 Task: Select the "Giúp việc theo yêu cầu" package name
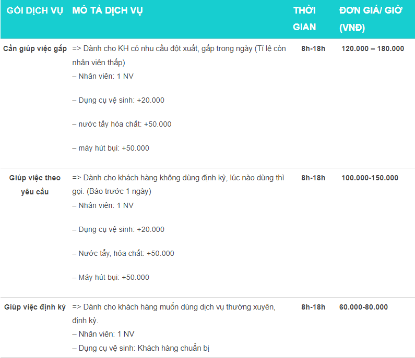[35, 184]
